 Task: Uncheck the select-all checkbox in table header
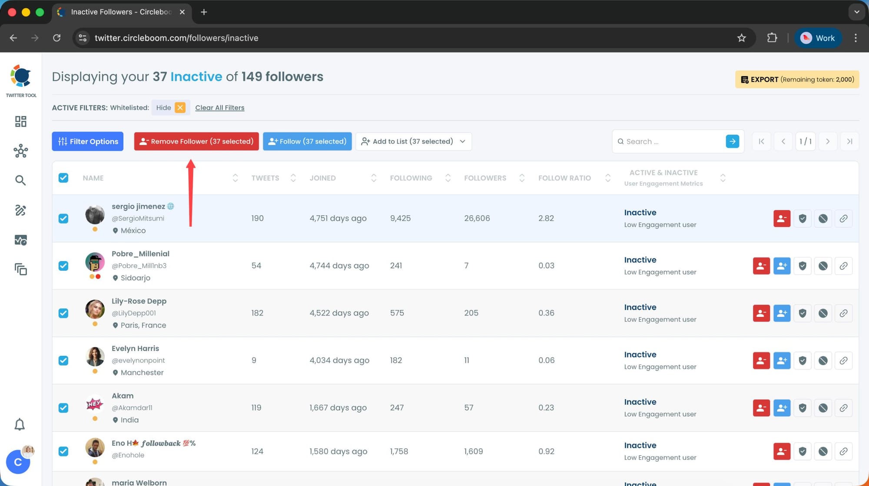click(x=63, y=177)
